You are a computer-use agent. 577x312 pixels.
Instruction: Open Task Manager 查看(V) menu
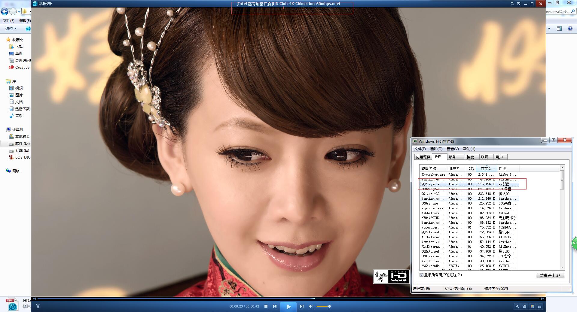[453, 149]
